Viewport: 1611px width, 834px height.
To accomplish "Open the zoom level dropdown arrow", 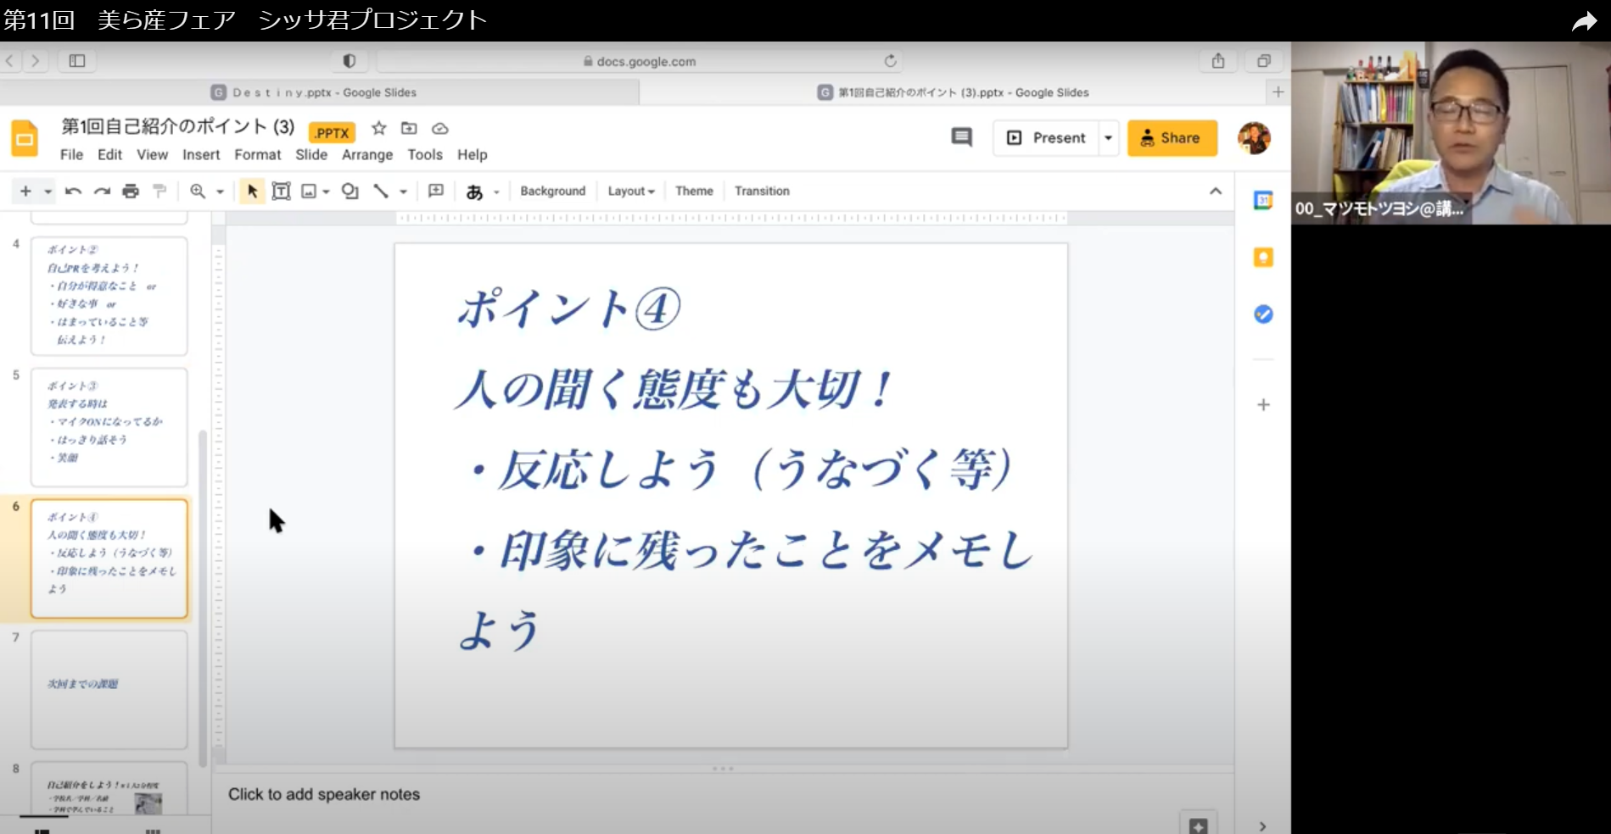I will (x=220, y=192).
